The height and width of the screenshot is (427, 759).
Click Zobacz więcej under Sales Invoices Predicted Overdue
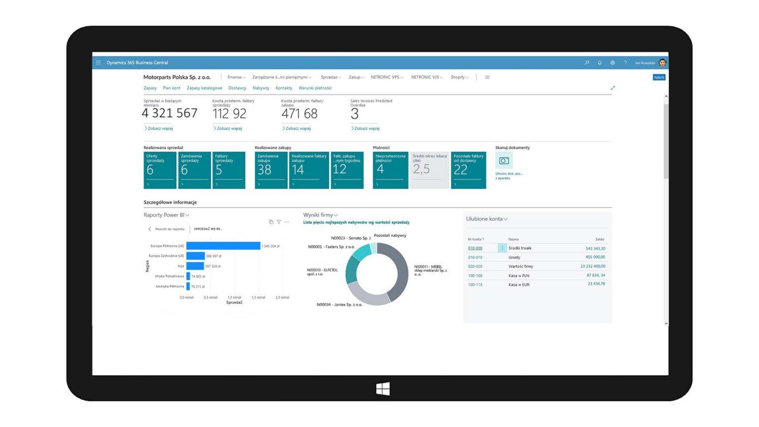tap(366, 128)
